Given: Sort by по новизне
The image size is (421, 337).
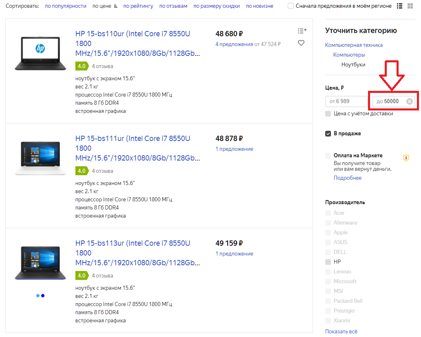Looking at the screenshot, I should [x=260, y=6].
